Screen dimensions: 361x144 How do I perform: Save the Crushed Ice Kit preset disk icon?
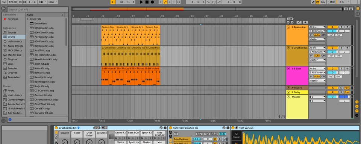[x=165, y=128]
